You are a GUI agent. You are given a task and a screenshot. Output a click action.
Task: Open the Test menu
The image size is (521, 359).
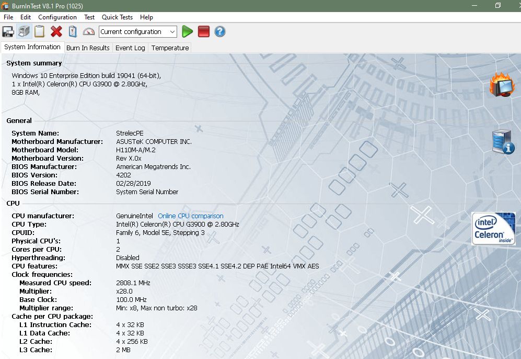89,17
